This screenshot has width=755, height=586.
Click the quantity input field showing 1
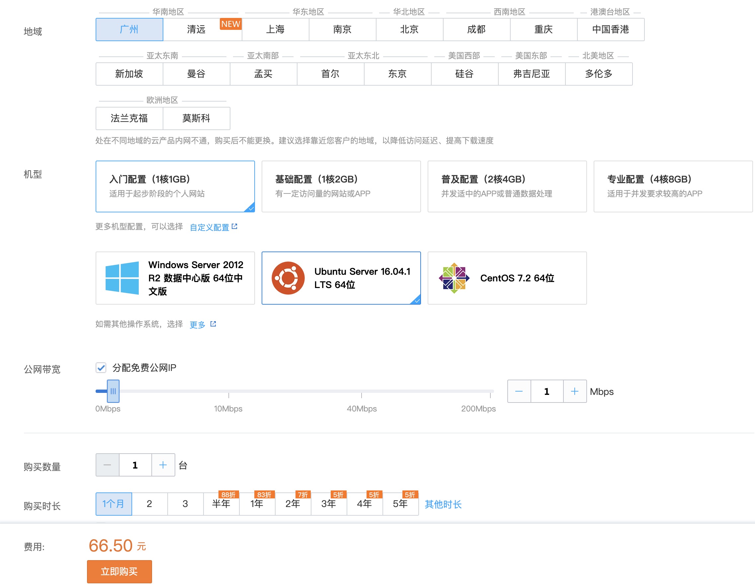135,465
